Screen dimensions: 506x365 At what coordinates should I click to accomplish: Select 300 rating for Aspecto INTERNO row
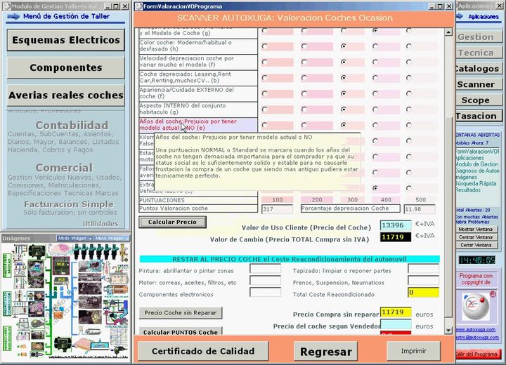coord(344,109)
